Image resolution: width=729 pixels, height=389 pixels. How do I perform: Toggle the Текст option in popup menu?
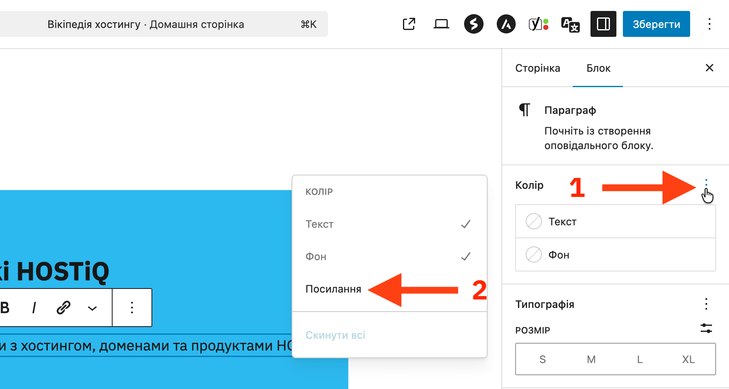[x=389, y=224]
